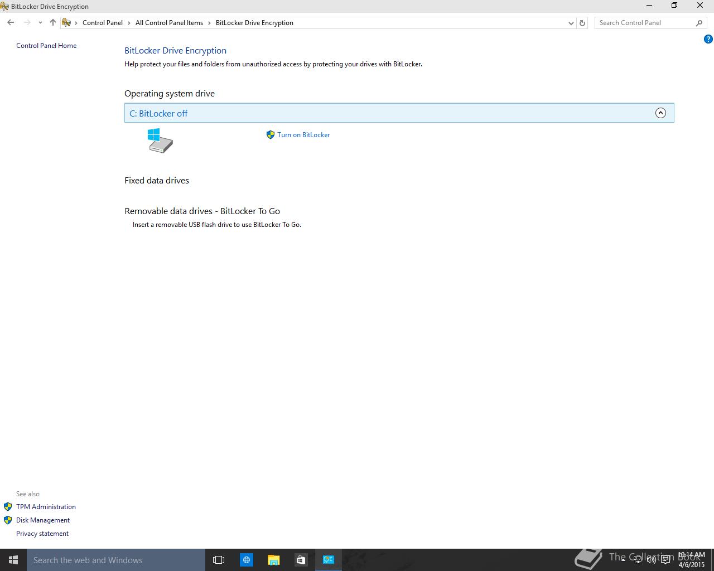Show hidden system tray icons
This screenshot has width=714, height=571.
624,560
